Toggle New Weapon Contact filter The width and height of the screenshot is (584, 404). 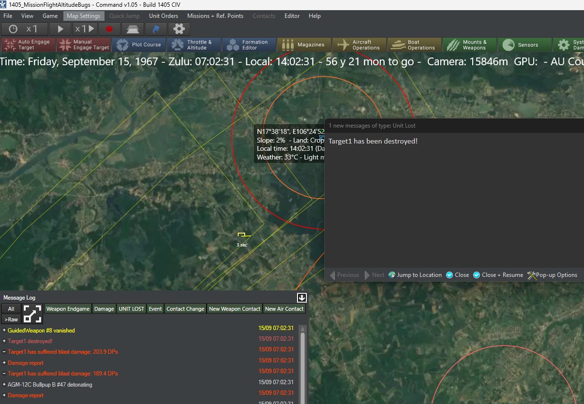coord(235,309)
